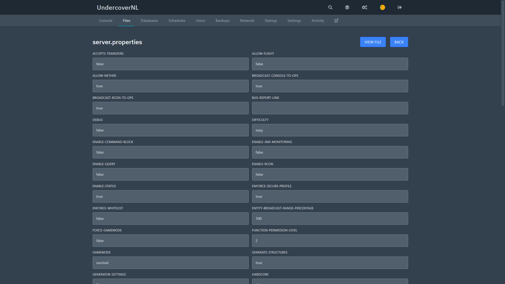Viewport: 505px width, 284px height.
Task: Click the user avatar in the top bar
Action: tap(382, 7)
